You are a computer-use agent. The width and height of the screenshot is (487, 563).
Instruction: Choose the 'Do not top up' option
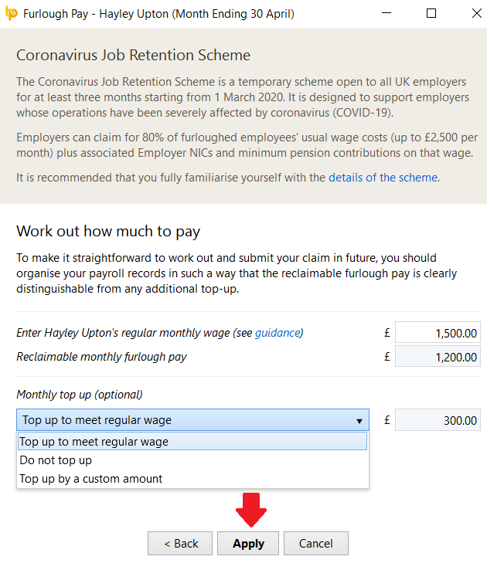pos(56,460)
